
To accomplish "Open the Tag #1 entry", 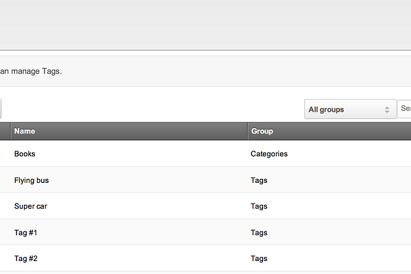I will click(x=26, y=233).
